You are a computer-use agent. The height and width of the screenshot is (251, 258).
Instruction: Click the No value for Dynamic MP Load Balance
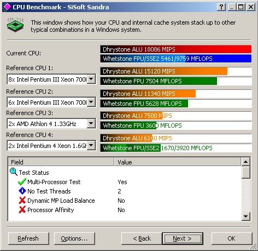coord(121,201)
